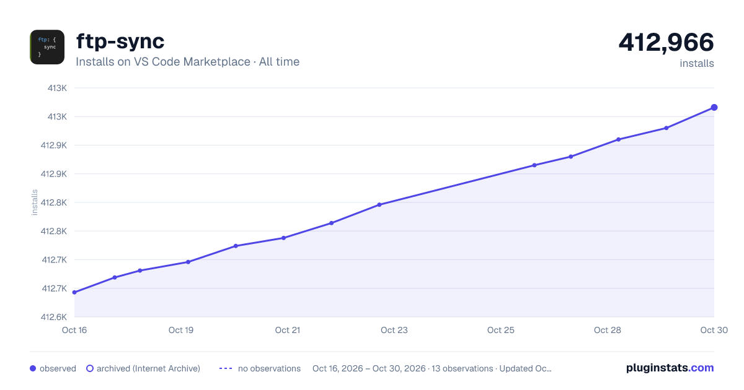Select the data point just right of Oct 19
The height and width of the screenshot is (390, 744).
pyautogui.click(x=188, y=262)
